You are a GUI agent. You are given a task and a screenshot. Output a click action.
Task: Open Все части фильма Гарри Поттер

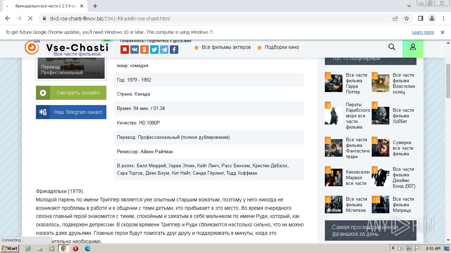click(x=357, y=83)
